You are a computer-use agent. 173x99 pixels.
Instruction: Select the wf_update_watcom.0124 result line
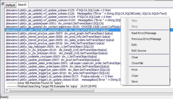(59, 17)
